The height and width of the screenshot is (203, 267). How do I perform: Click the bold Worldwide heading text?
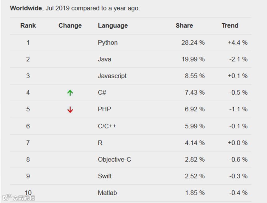point(26,8)
